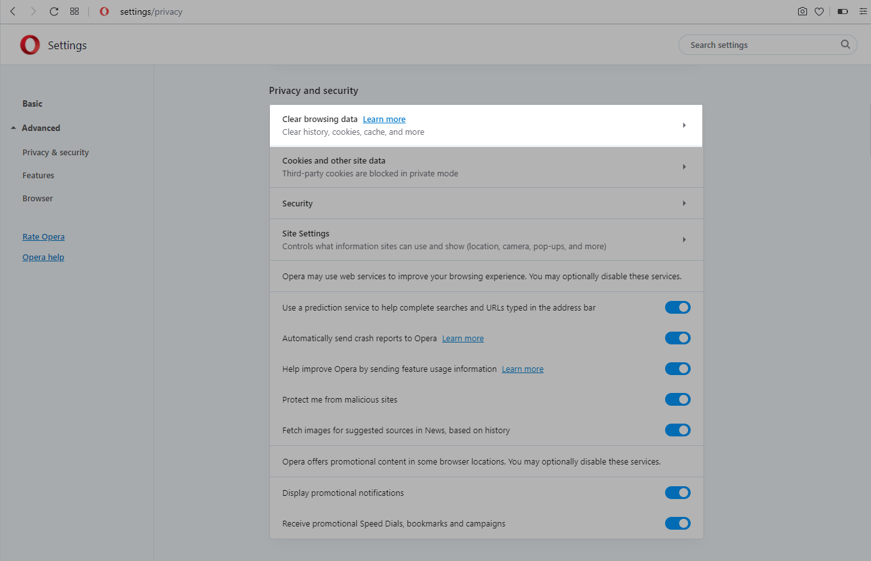Open the Speed Dial grid icon

coord(75,12)
